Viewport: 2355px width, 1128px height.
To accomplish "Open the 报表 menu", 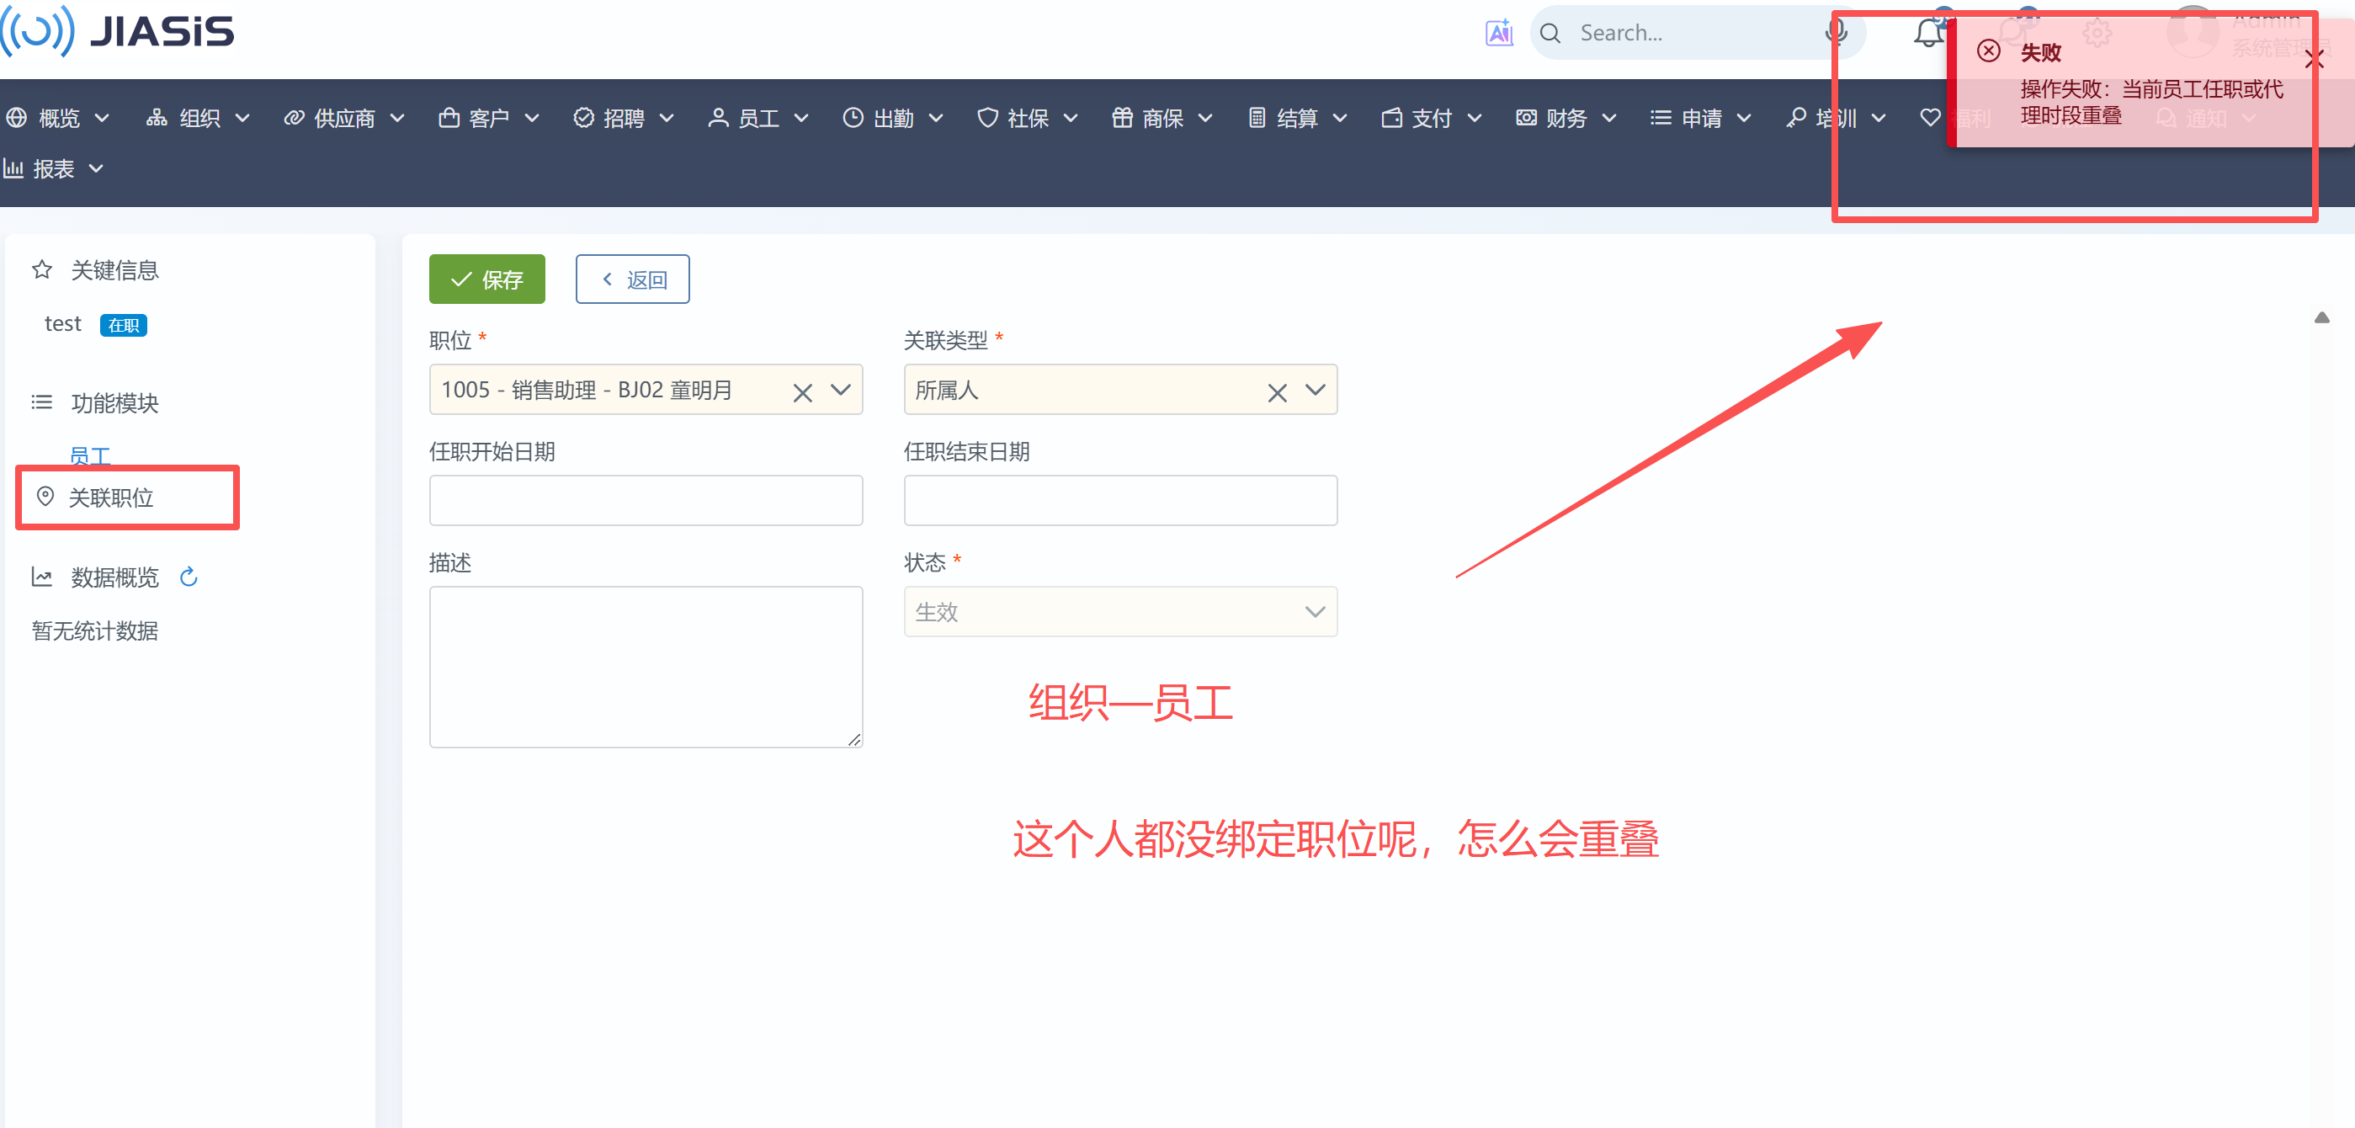I will point(54,169).
